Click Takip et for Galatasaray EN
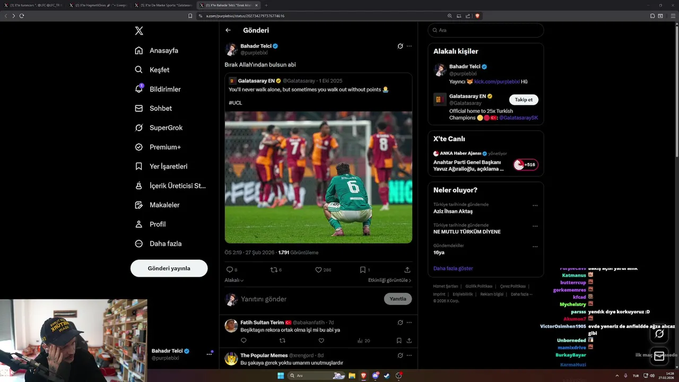This screenshot has width=679, height=382. (524, 100)
